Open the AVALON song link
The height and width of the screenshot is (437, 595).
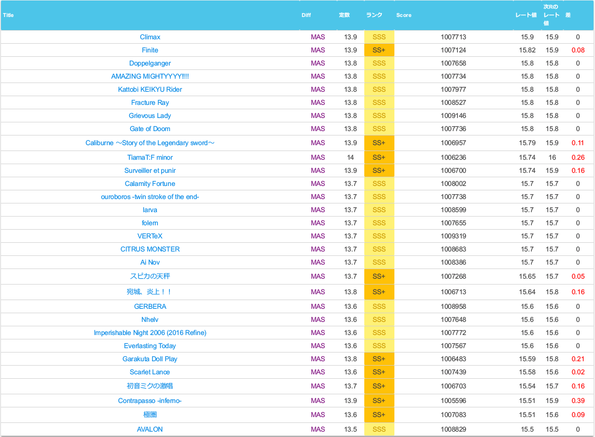point(150,430)
